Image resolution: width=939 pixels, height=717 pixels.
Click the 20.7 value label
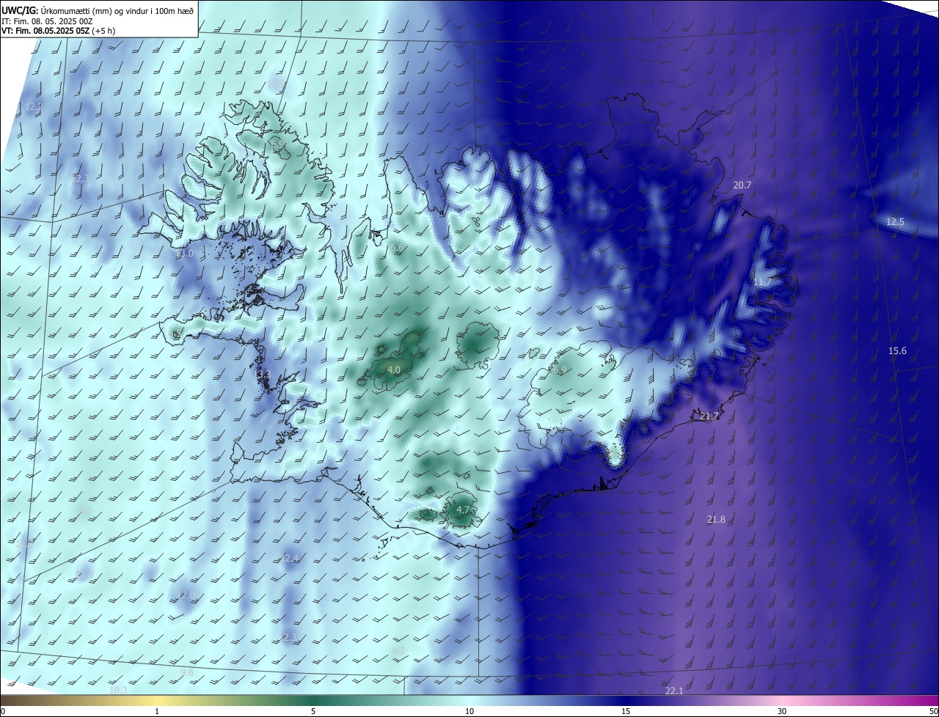(742, 185)
